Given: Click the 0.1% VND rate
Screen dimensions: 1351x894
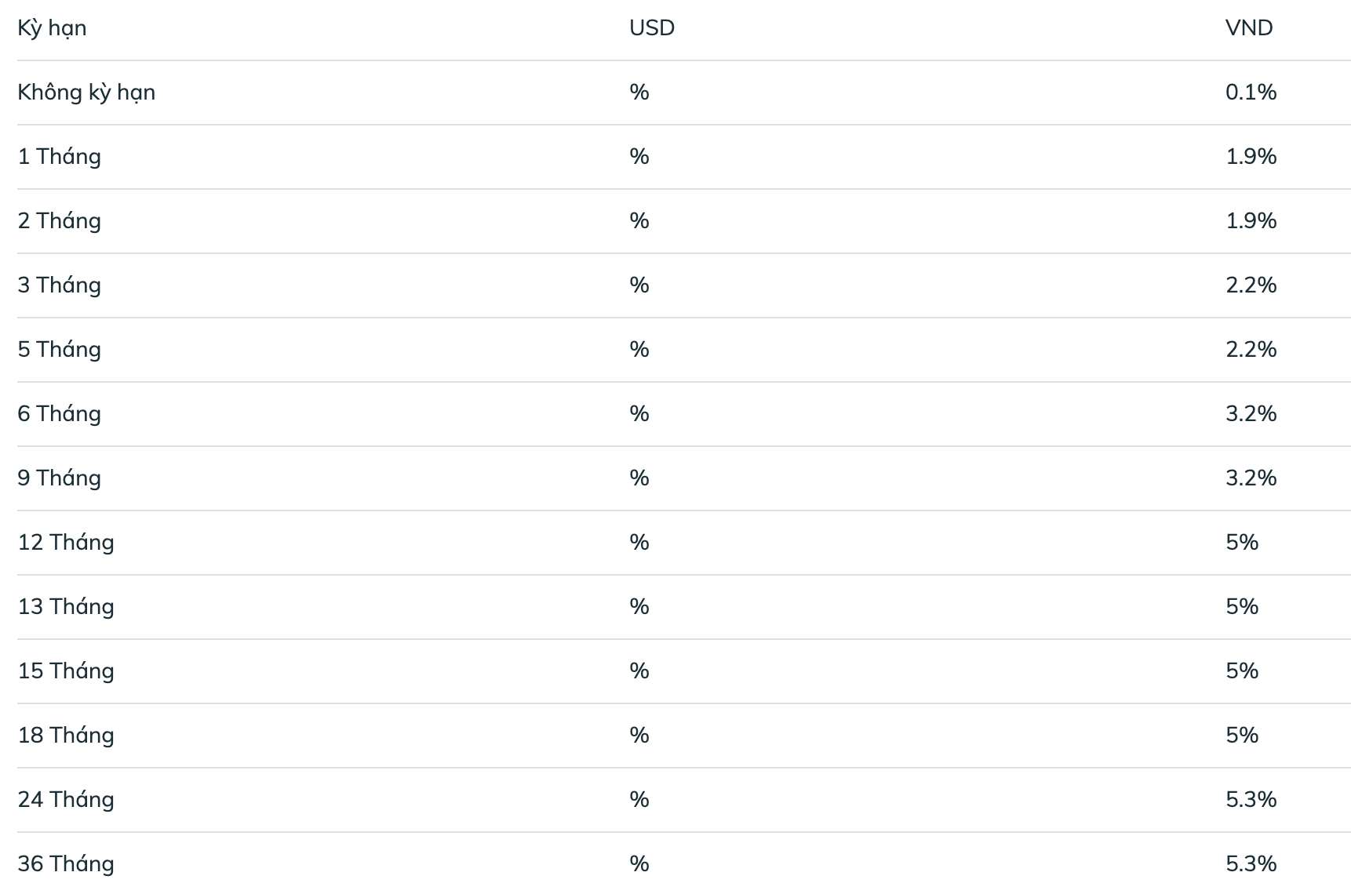Looking at the screenshot, I should [x=1251, y=93].
